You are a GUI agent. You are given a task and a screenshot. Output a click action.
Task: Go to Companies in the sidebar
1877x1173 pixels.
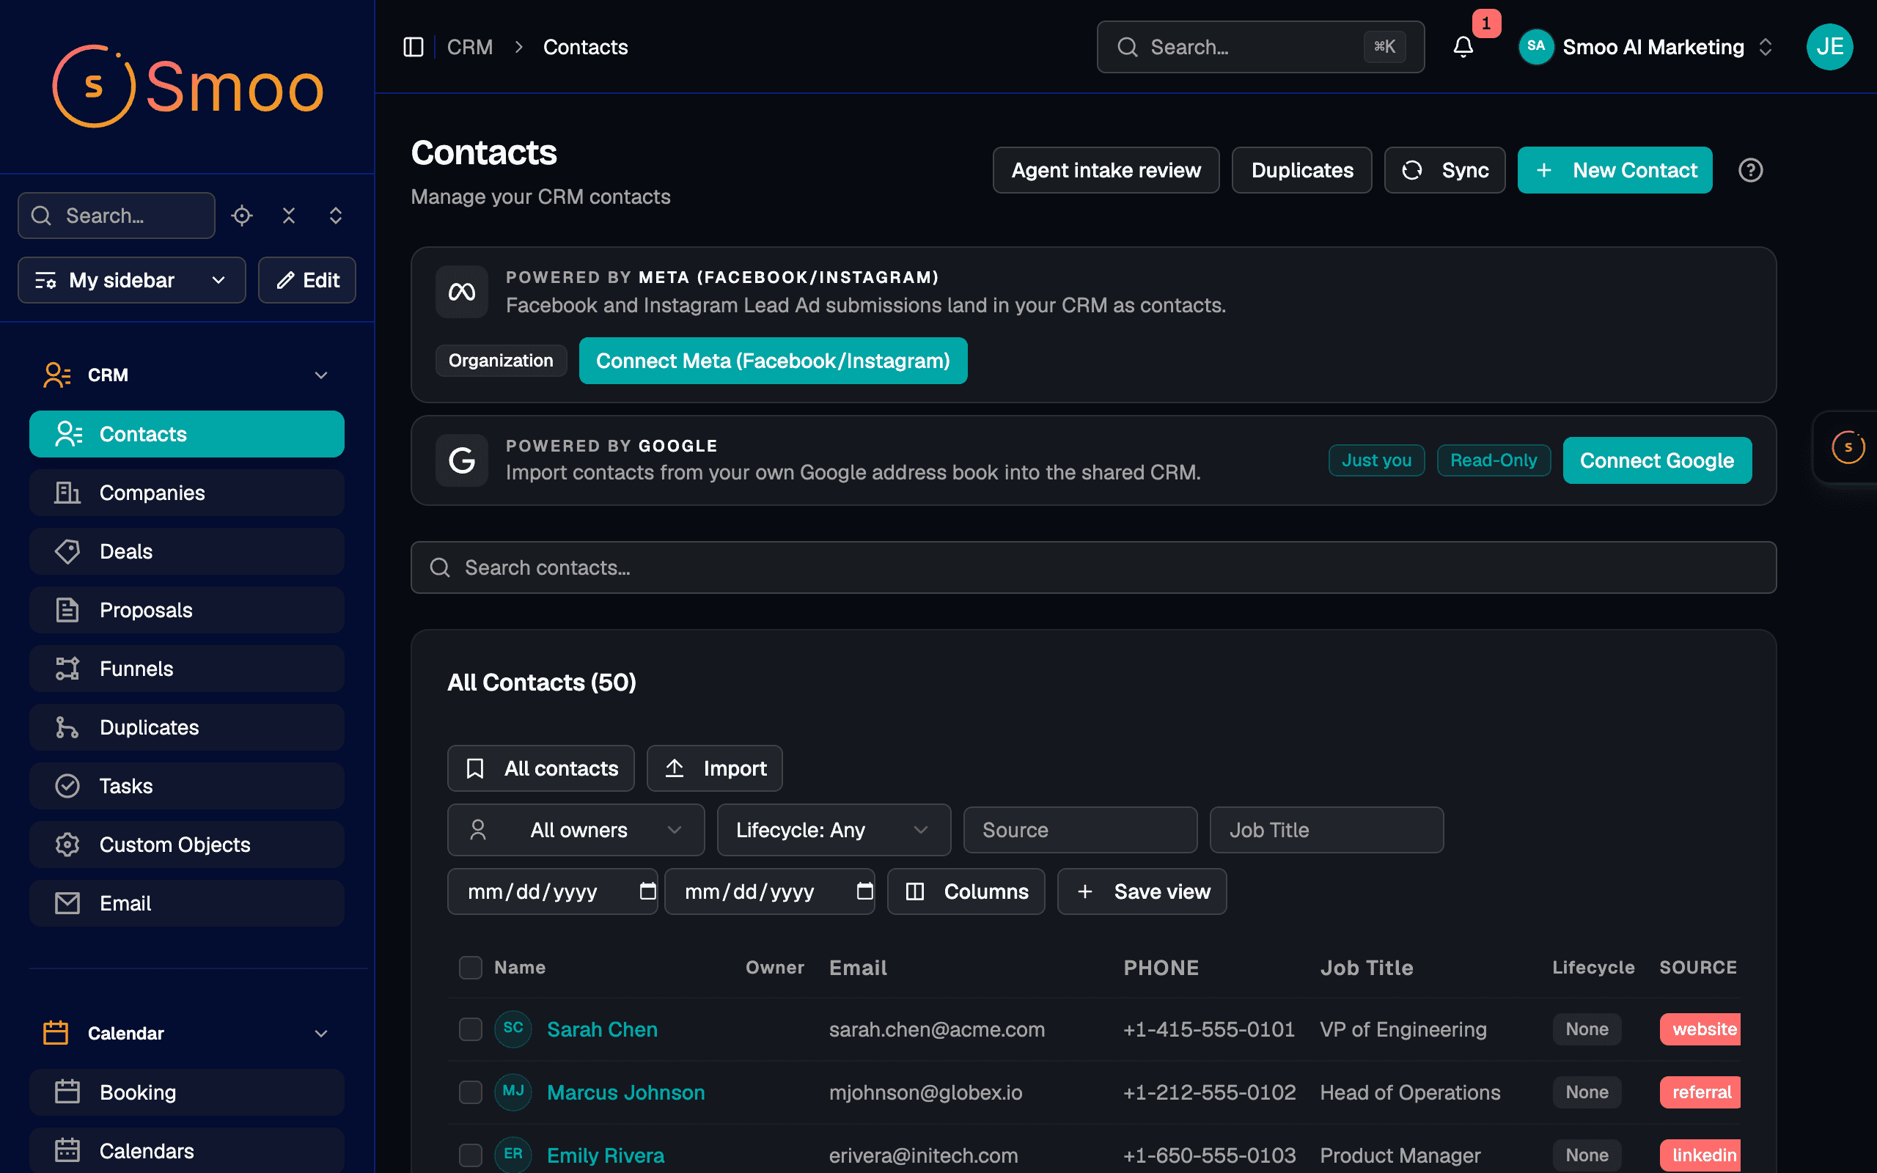(x=187, y=493)
